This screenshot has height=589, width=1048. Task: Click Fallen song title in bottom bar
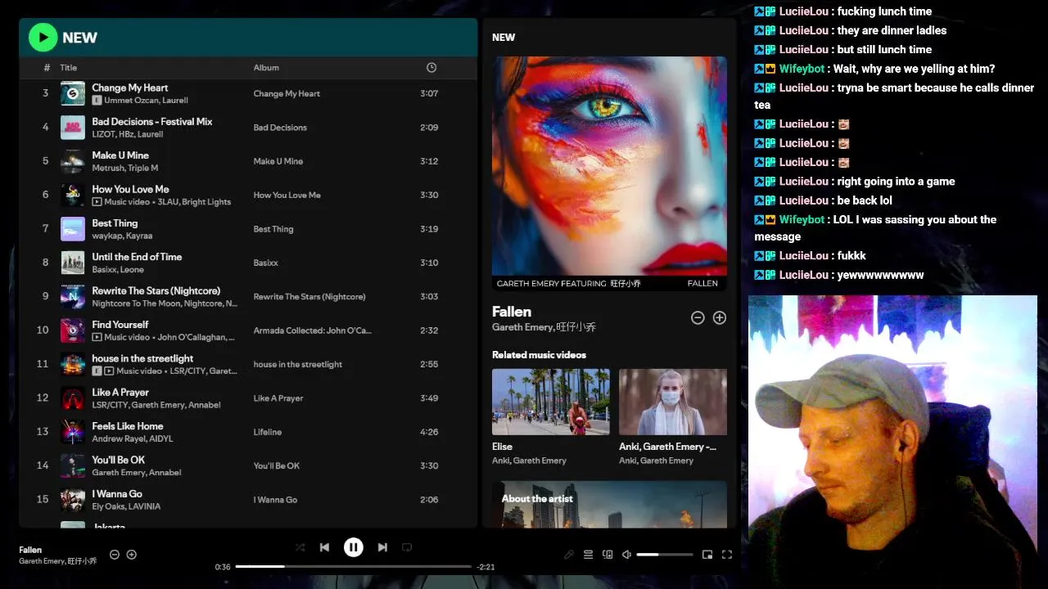tap(30, 550)
